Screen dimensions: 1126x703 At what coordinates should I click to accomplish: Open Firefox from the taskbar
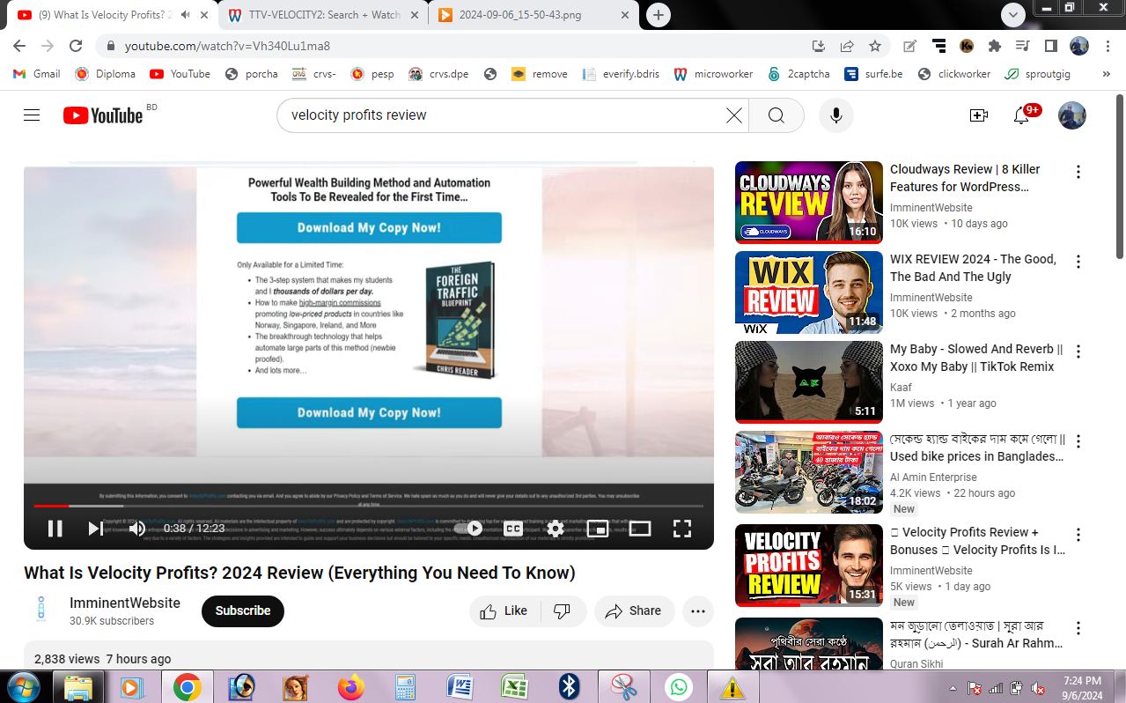pyautogui.click(x=350, y=686)
